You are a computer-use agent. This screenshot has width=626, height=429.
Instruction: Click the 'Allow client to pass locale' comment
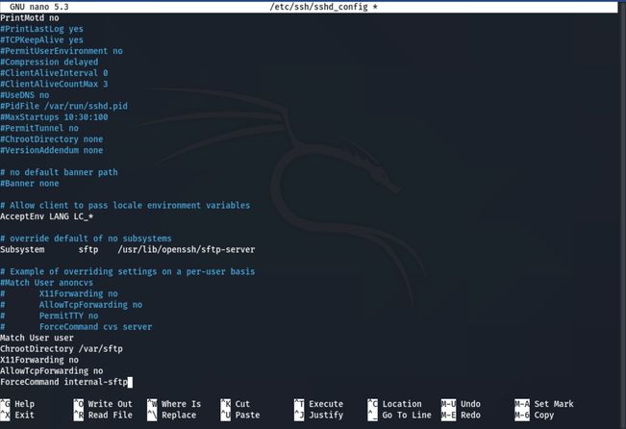[x=125, y=205]
